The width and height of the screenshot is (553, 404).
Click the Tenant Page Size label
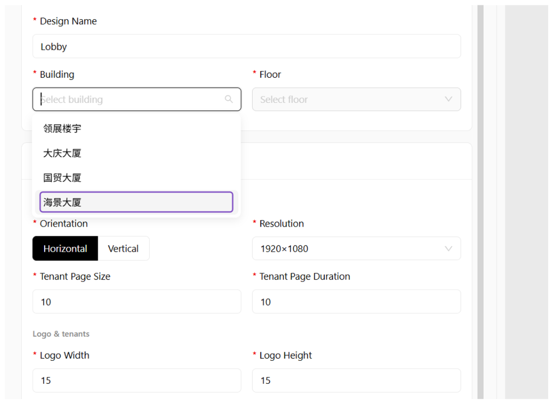click(x=75, y=276)
